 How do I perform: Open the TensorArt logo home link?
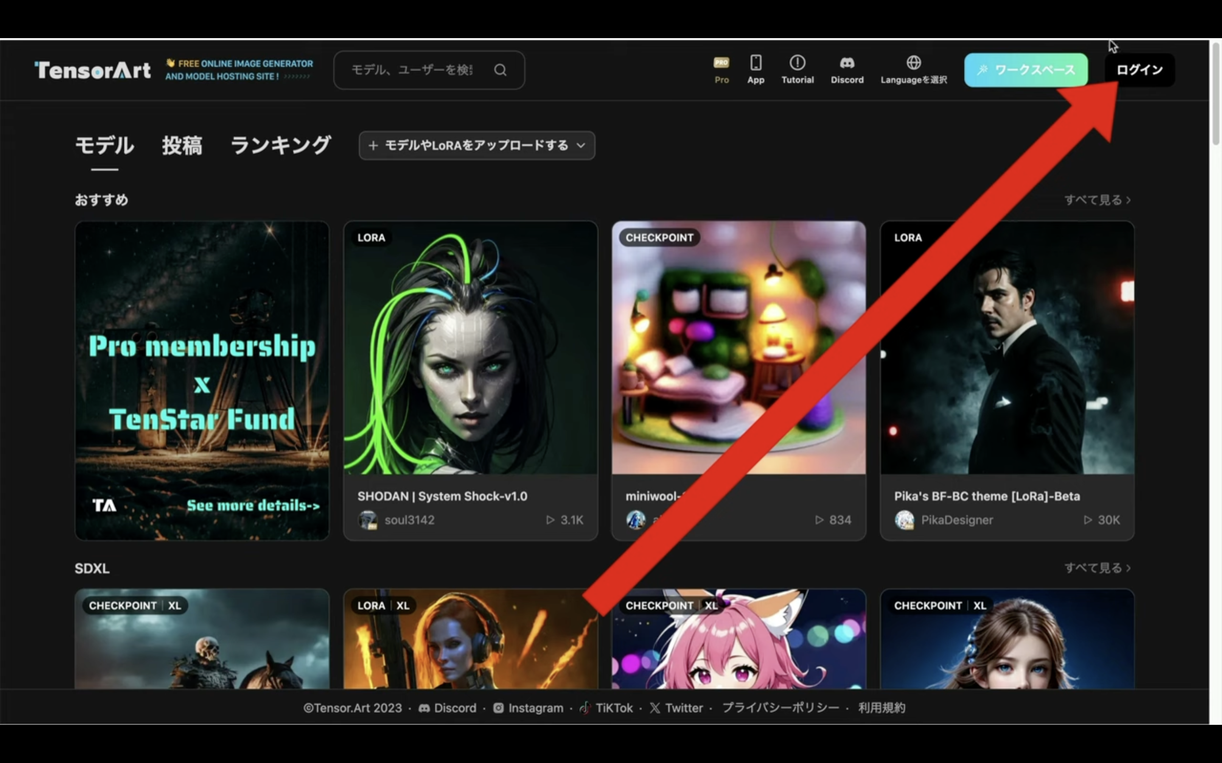pos(92,70)
